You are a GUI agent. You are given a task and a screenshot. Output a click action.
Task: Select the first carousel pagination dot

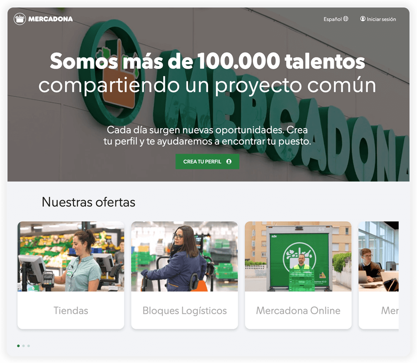click(x=18, y=346)
